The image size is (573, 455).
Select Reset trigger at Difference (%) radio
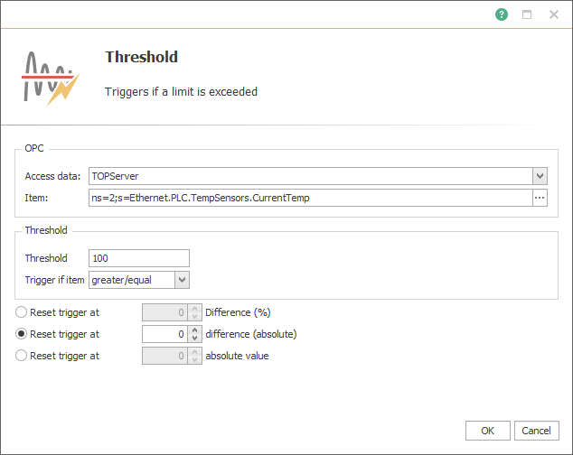(21, 312)
